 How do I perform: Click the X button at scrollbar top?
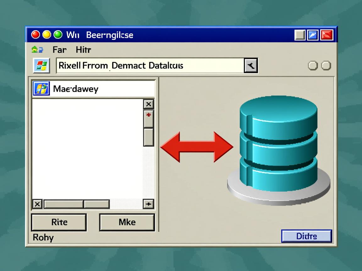point(148,104)
